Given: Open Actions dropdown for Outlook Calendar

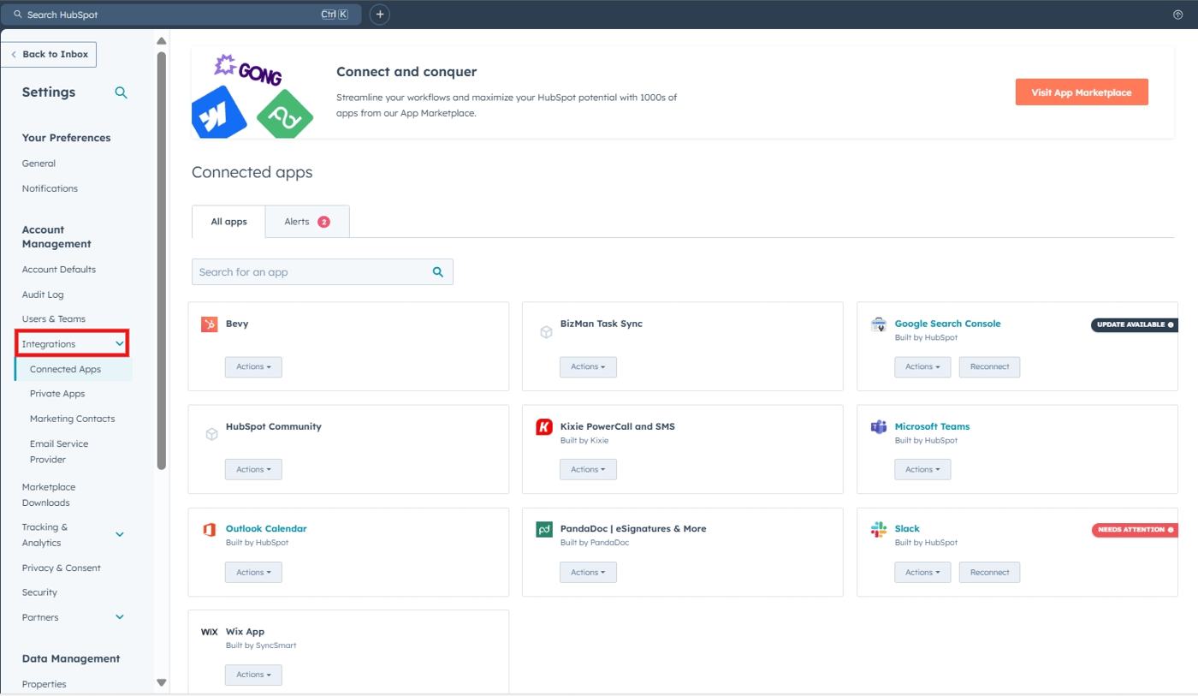Looking at the screenshot, I should 253,573.
